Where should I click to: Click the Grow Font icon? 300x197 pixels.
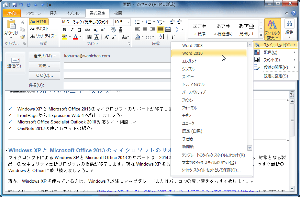point(106,37)
